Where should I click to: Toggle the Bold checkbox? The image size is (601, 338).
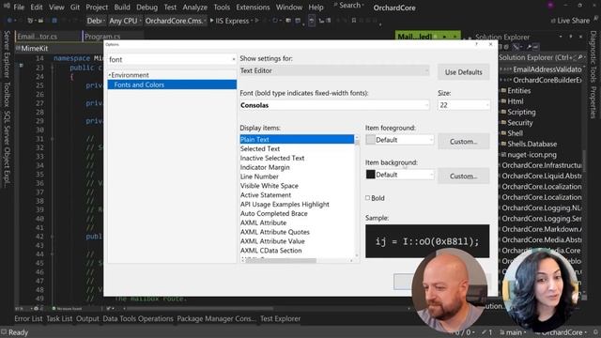click(367, 198)
